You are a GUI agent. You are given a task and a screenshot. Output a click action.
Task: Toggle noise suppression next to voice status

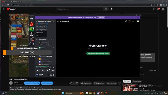click(51, 67)
